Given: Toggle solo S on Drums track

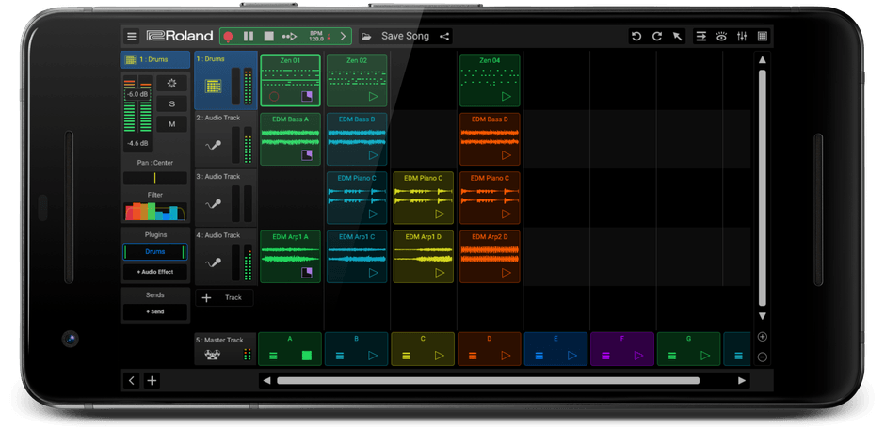Looking at the screenshot, I should coord(171,103).
